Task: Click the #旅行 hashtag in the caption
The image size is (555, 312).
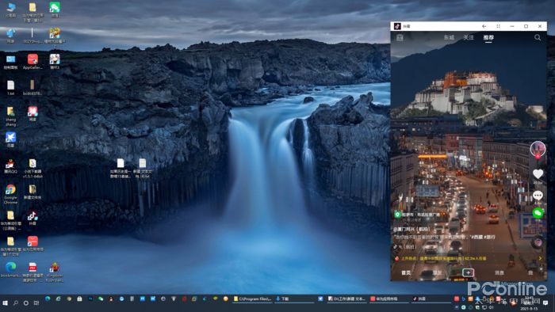Action: pyautogui.click(x=489, y=237)
